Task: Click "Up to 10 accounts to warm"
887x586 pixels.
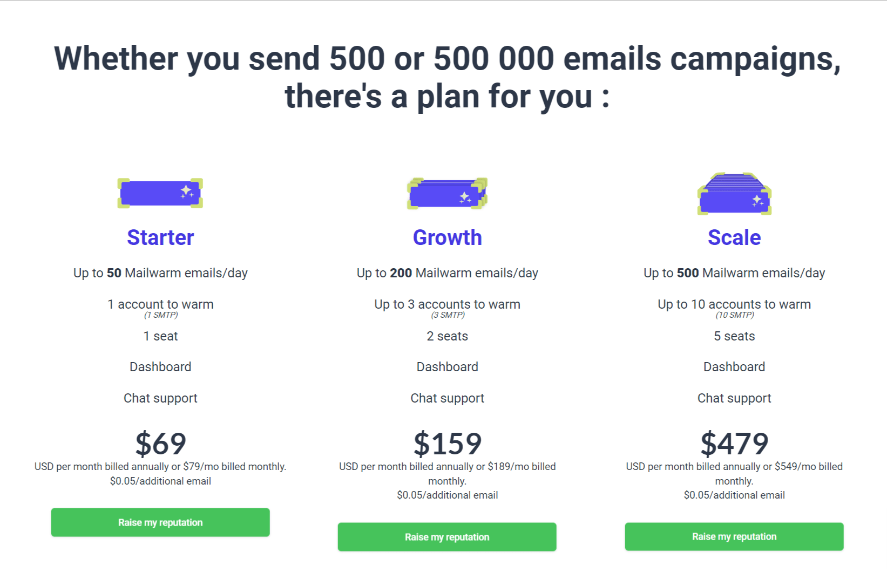Action: pos(734,304)
